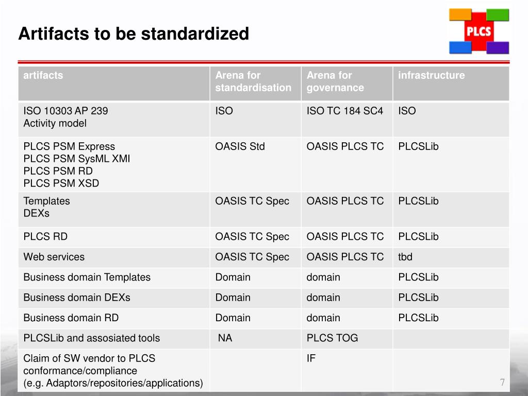528x396 pixels.
Task: Click the PLCS logo in the corner
Action: (x=479, y=31)
